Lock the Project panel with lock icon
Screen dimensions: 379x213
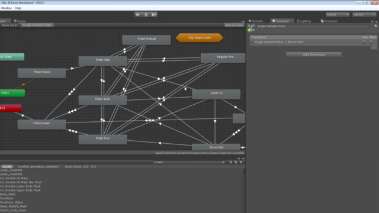coord(239,159)
